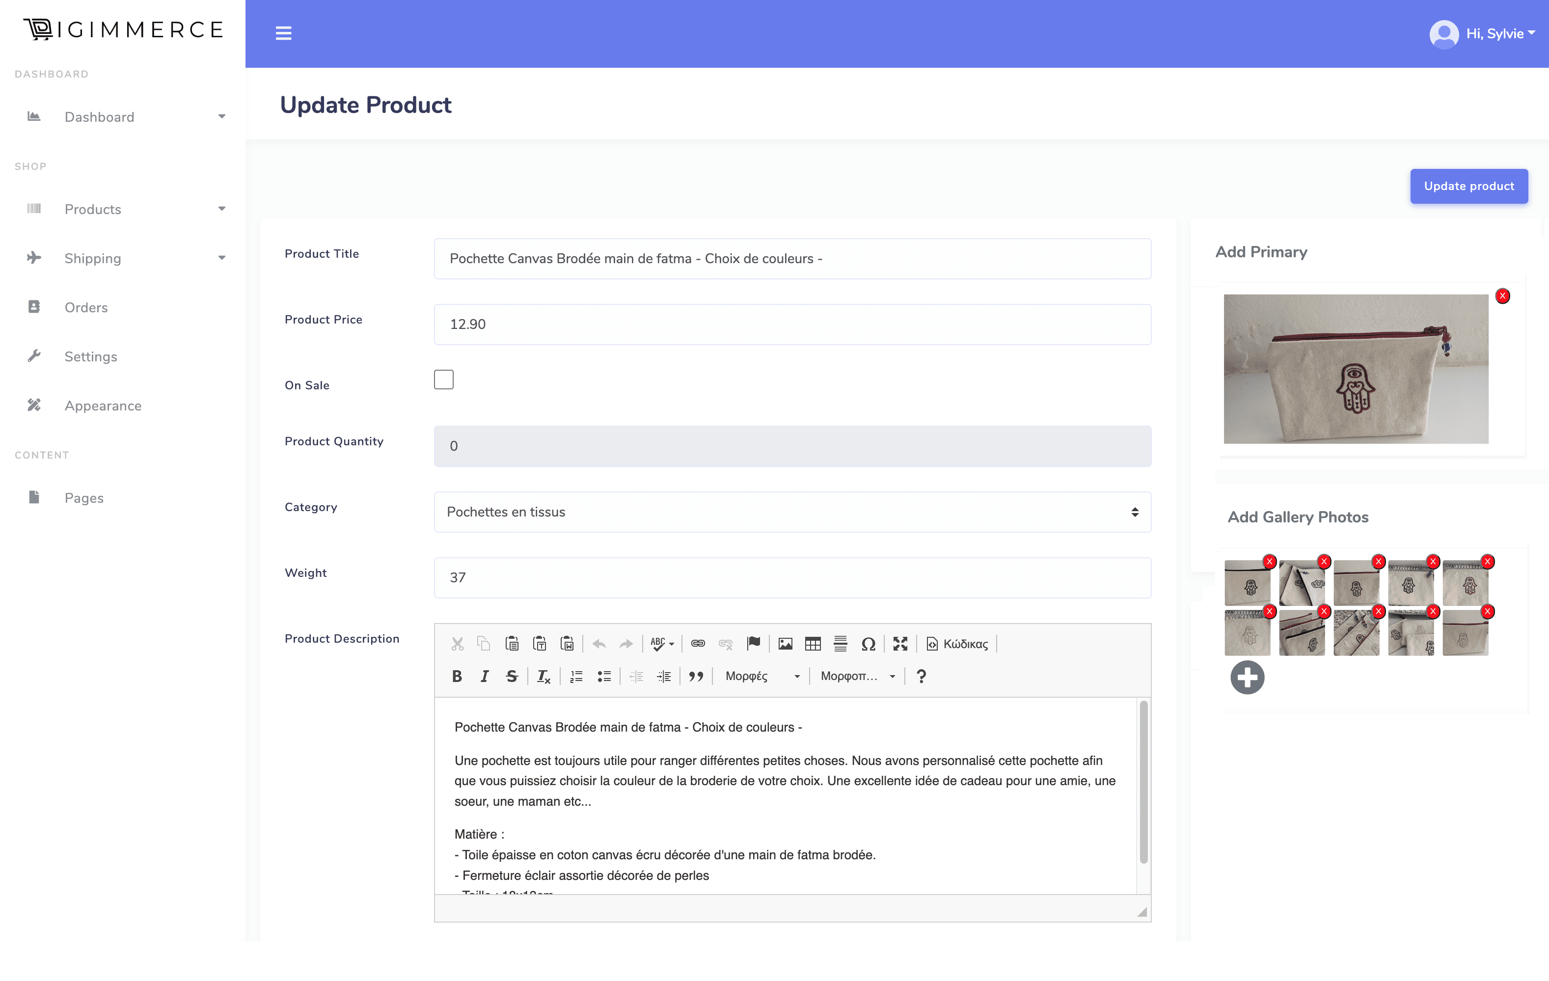
Task: Click the Product Price input field
Action: [x=792, y=324]
